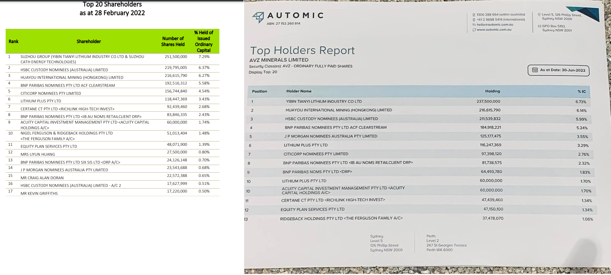Select the MR KEVIN GRIFFITHS shareholder name
This screenshot has width=611, height=275.
pyautogui.click(x=39, y=193)
